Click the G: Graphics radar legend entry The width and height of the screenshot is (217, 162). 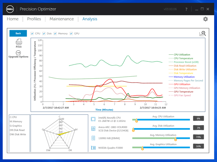[x=16, y=126]
